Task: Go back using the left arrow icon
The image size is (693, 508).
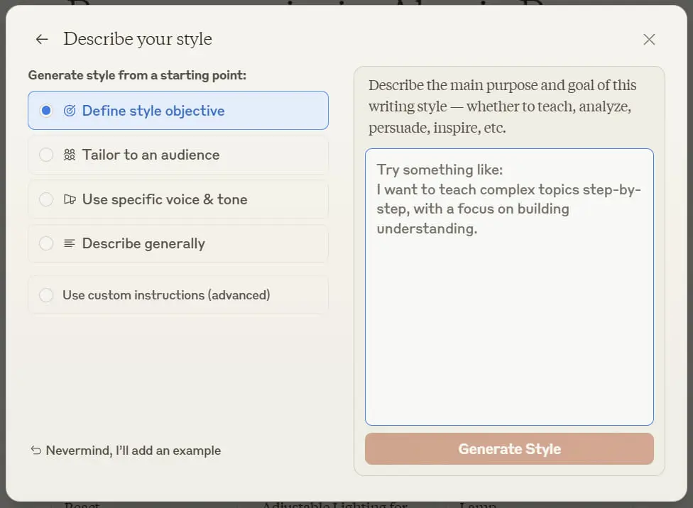Action: click(42, 39)
